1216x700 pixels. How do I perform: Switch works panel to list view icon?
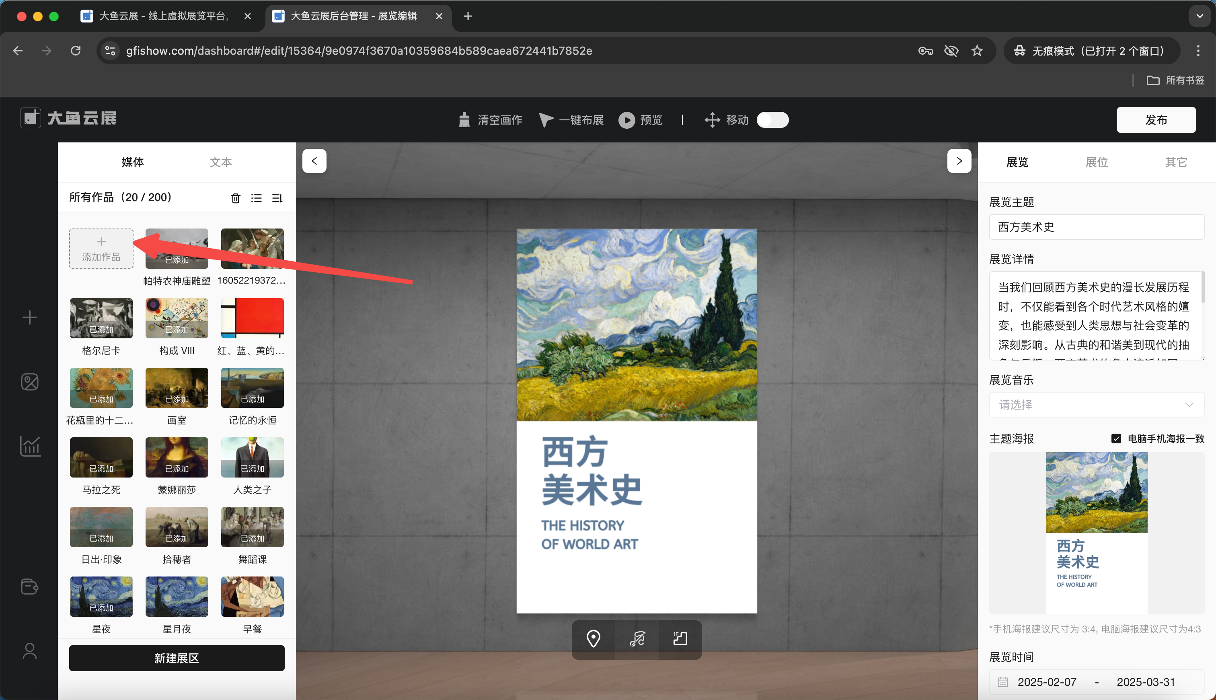[x=257, y=198]
